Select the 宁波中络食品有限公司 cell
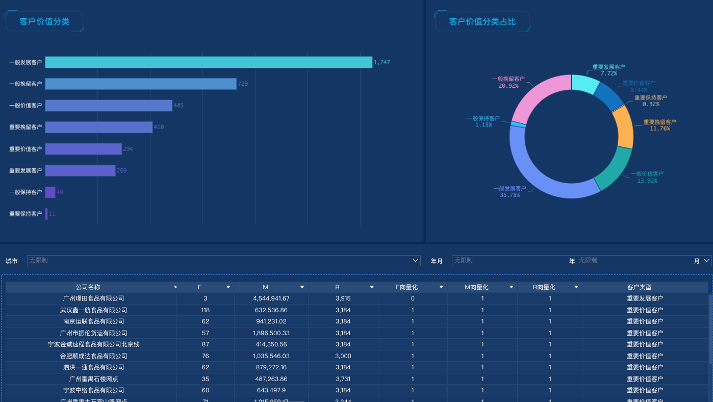713x402 pixels. tap(93, 390)
